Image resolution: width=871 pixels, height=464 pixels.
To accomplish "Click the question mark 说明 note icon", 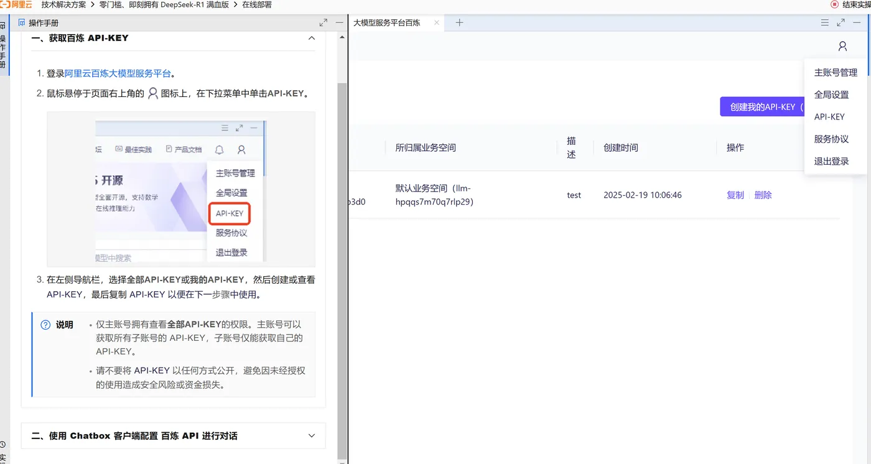I will [45, 325].
